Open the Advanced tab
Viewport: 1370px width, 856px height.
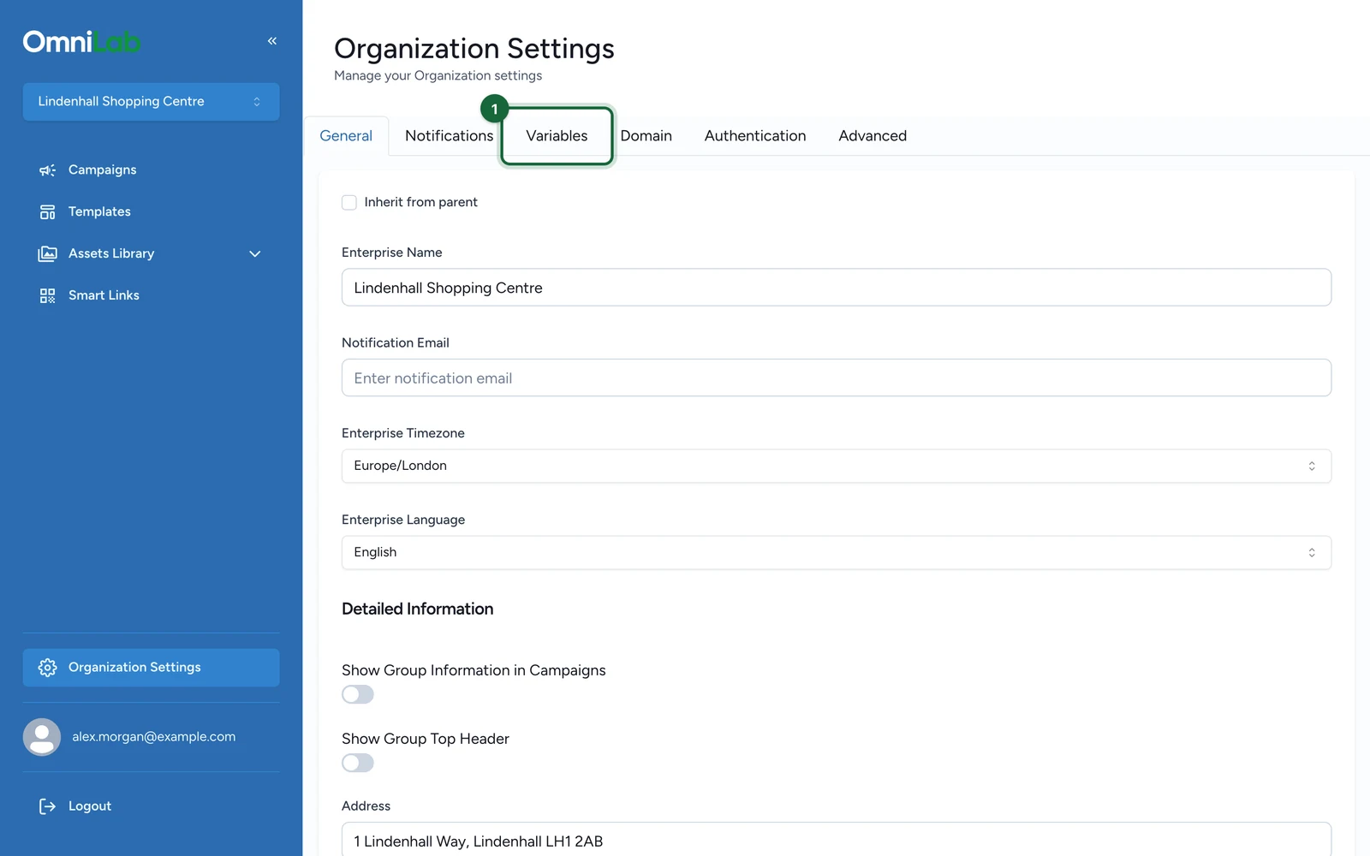[x=873, y=136]
